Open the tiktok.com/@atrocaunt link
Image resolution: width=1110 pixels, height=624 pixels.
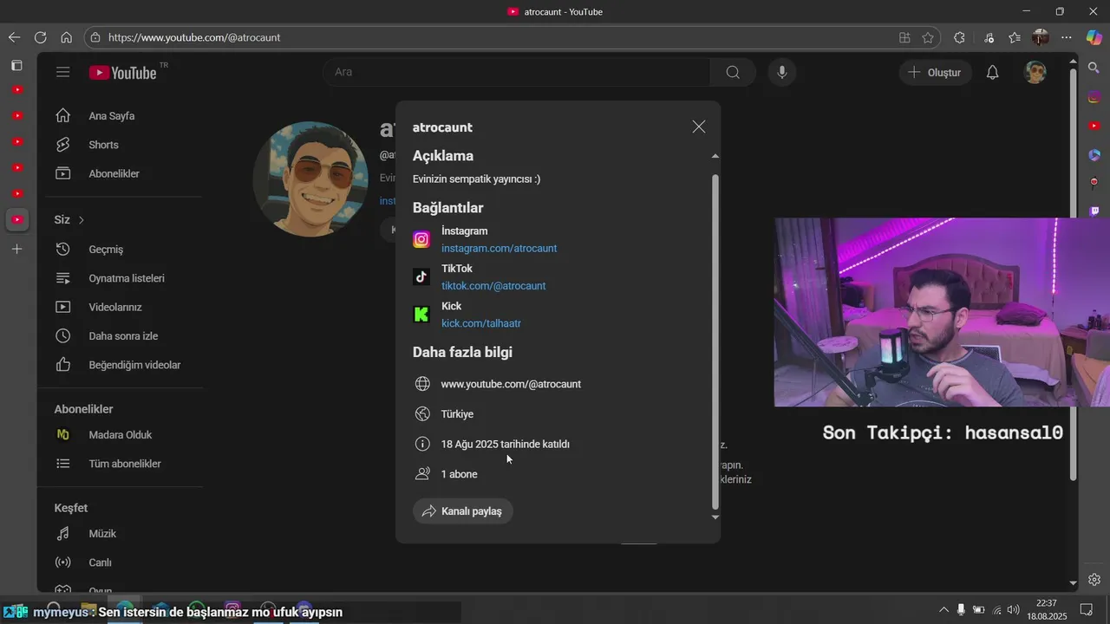(x=493, y=286)
